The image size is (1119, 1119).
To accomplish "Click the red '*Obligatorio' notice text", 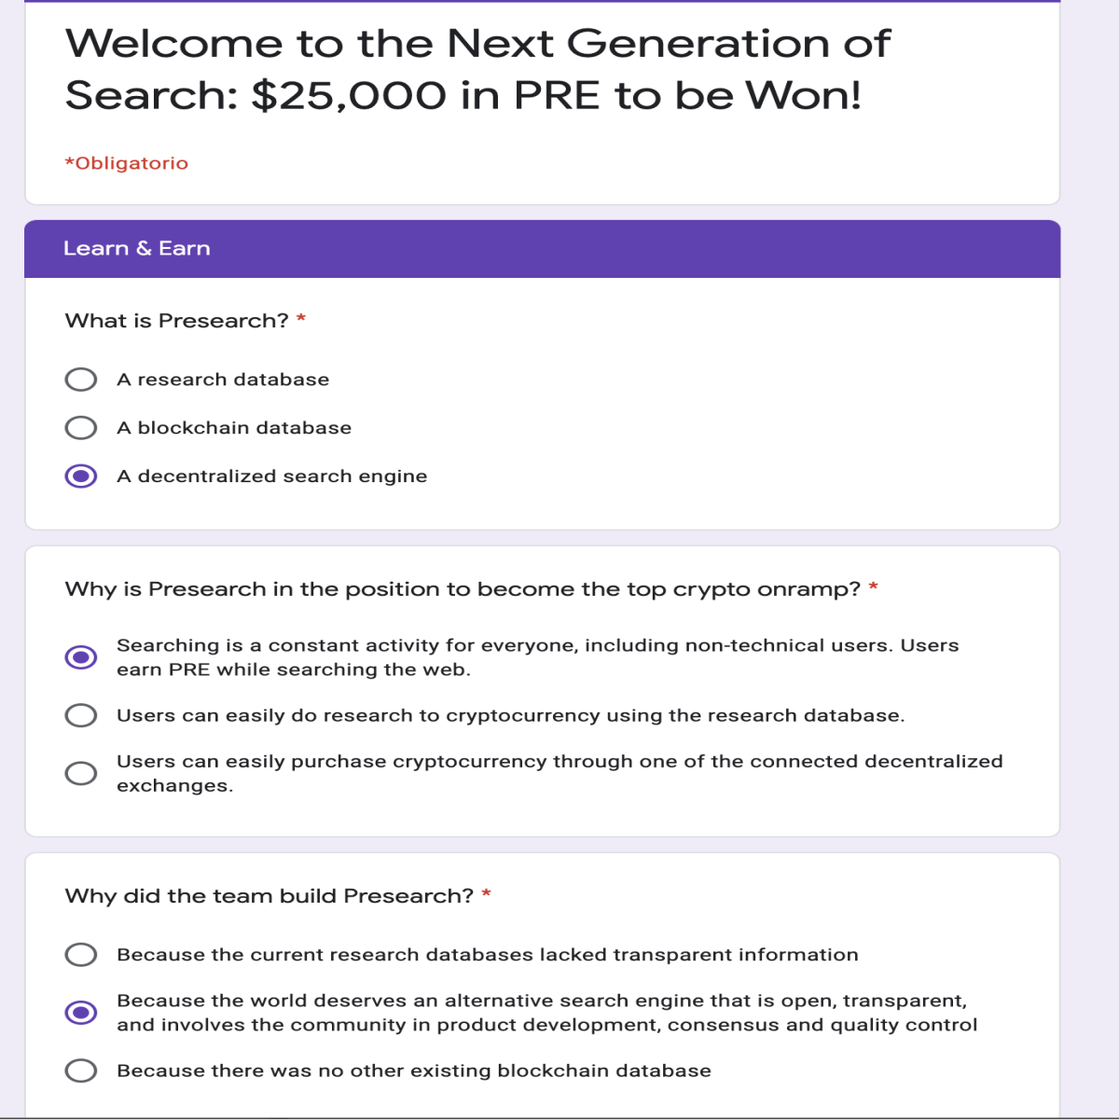I will coord(126,163).
